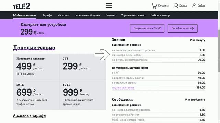Open Управление связью menu item
The width and height of the screenshot is (220, 123).
133,15
